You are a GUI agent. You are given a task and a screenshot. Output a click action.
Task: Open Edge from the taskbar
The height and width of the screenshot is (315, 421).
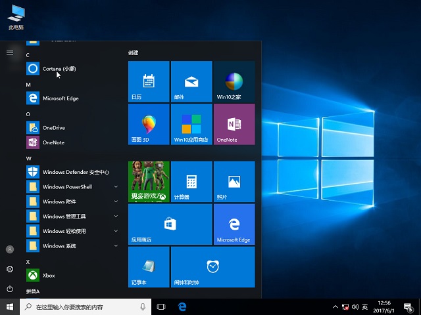coord(182,306)
